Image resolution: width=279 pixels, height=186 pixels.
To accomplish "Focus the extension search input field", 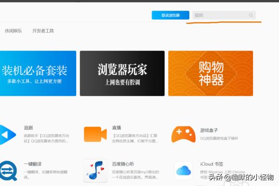I will (x=224, y=15).
